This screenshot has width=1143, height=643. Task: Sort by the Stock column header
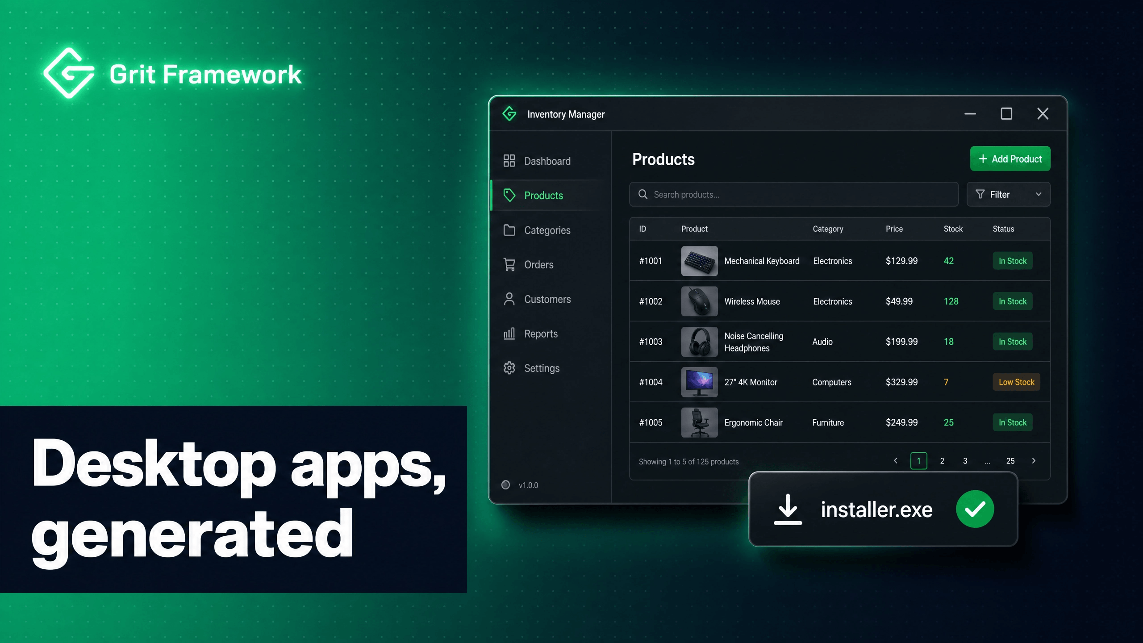point(953,229)
